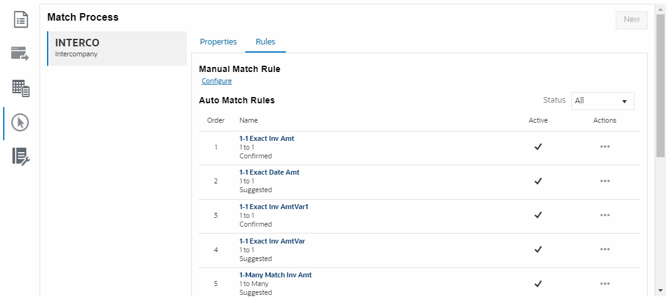This screenshot has width=669, height=298.
Task: Open actions menu for 1-1 Exact Inv AmtVar1
Action: pos(604,215)
